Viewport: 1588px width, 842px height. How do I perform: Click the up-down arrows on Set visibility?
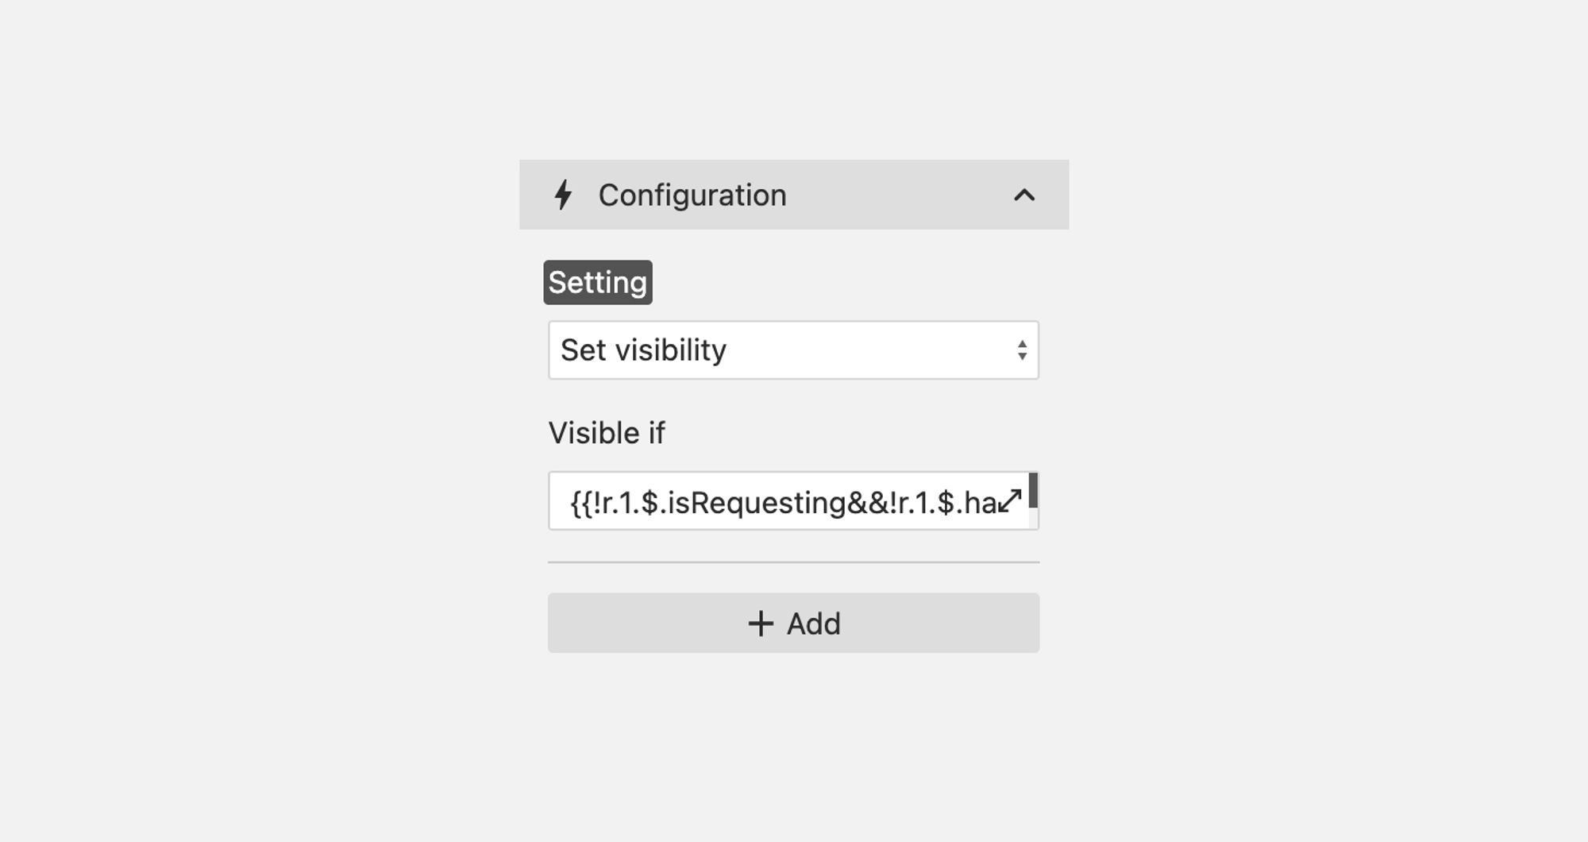[1022, 350]
